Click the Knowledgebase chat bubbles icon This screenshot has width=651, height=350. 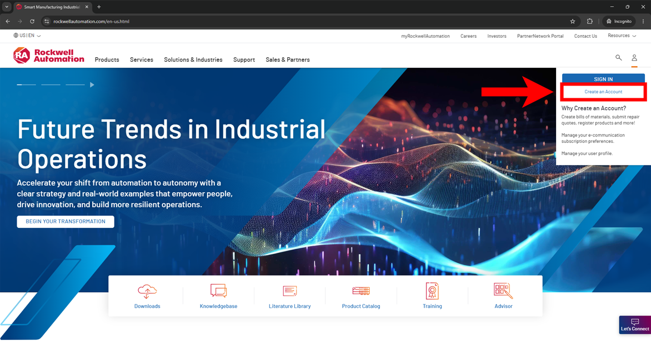click(218, 291)
